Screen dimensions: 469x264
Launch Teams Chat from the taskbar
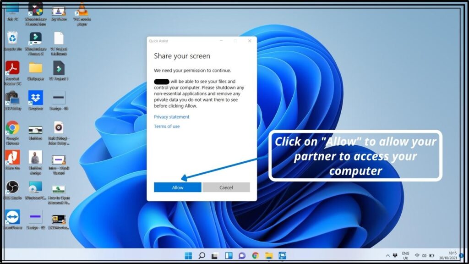[242, 256]
